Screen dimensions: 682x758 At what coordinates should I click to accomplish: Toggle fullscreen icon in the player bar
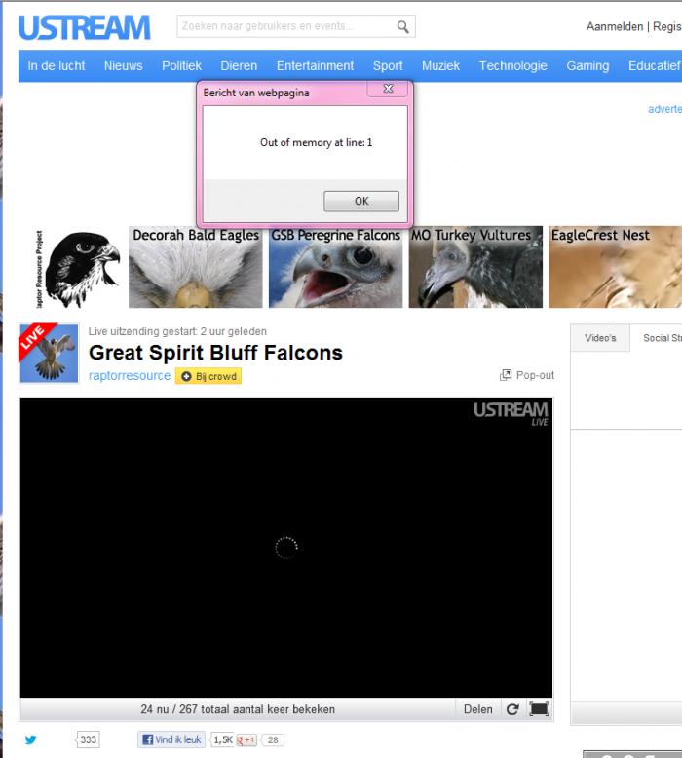tap(539, 709)
